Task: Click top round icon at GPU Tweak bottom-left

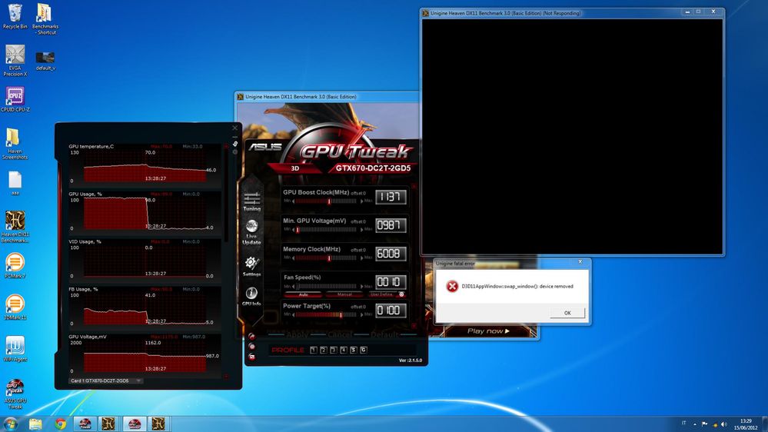Action: pos(251,337)
